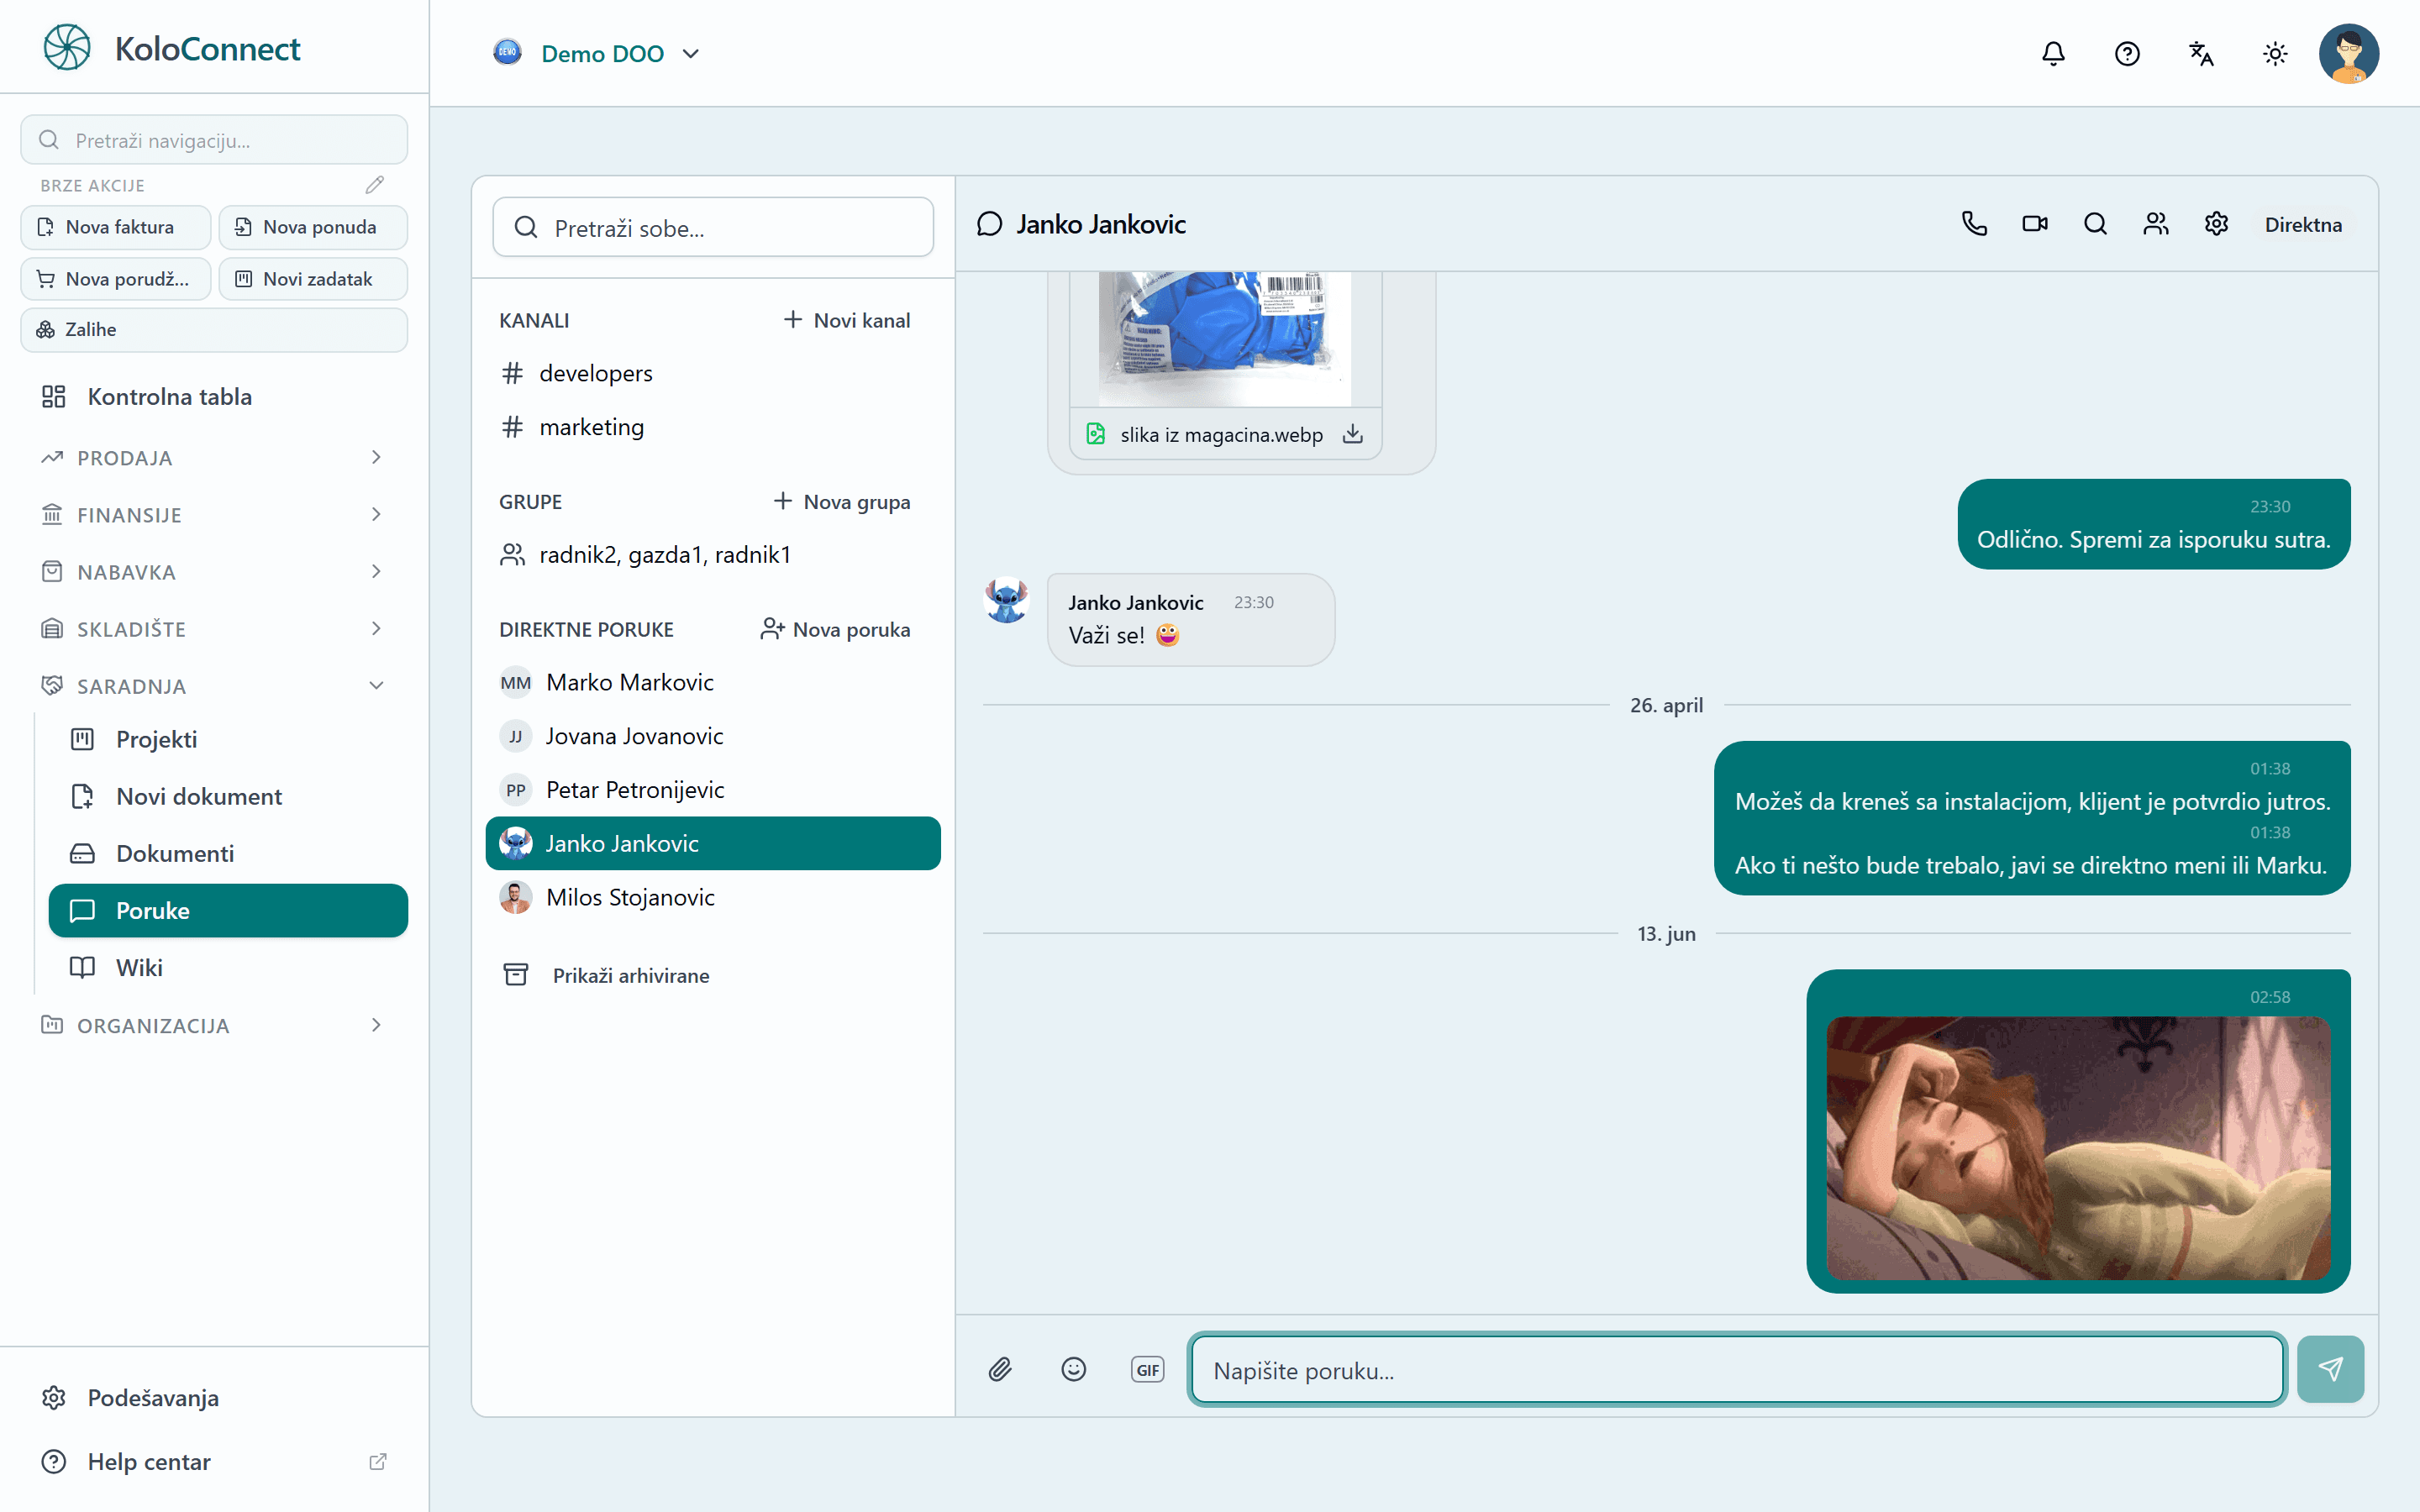2420x1512 pixels.
Task: Expand the ORGANIZACIJA section
Action: click(214, 1026)
